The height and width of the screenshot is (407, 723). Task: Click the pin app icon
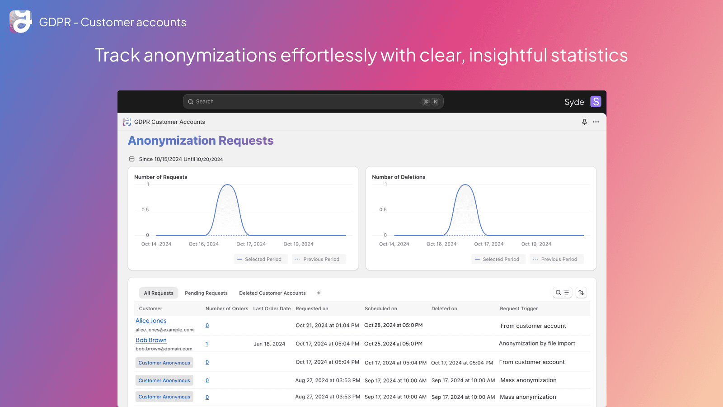point(584,122)
